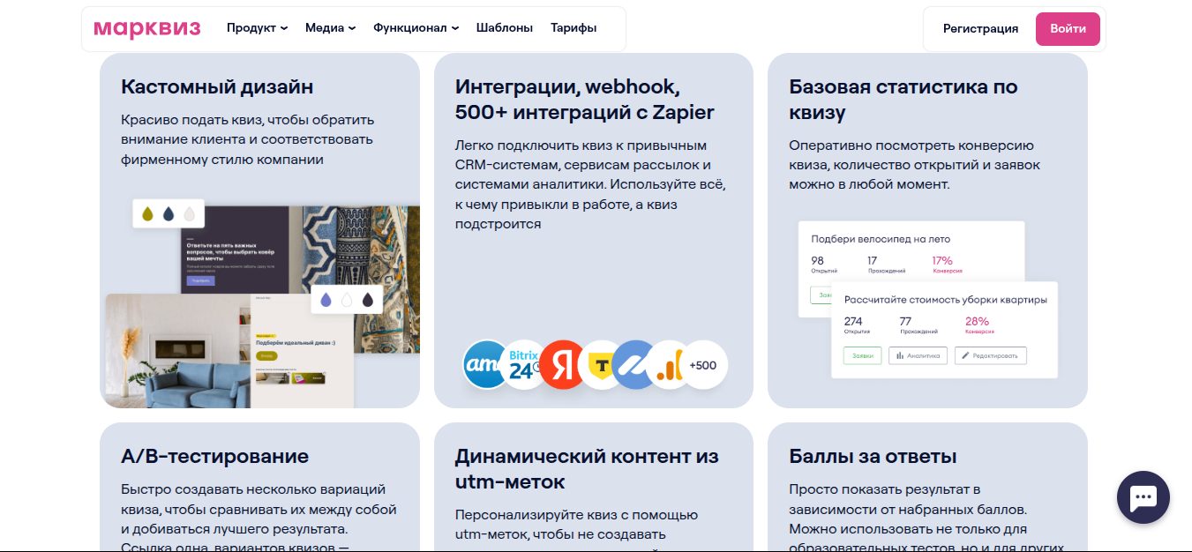Click the +500 integrations badge
Viewport: 1192px width, 552px height.
tap(703, 364)
